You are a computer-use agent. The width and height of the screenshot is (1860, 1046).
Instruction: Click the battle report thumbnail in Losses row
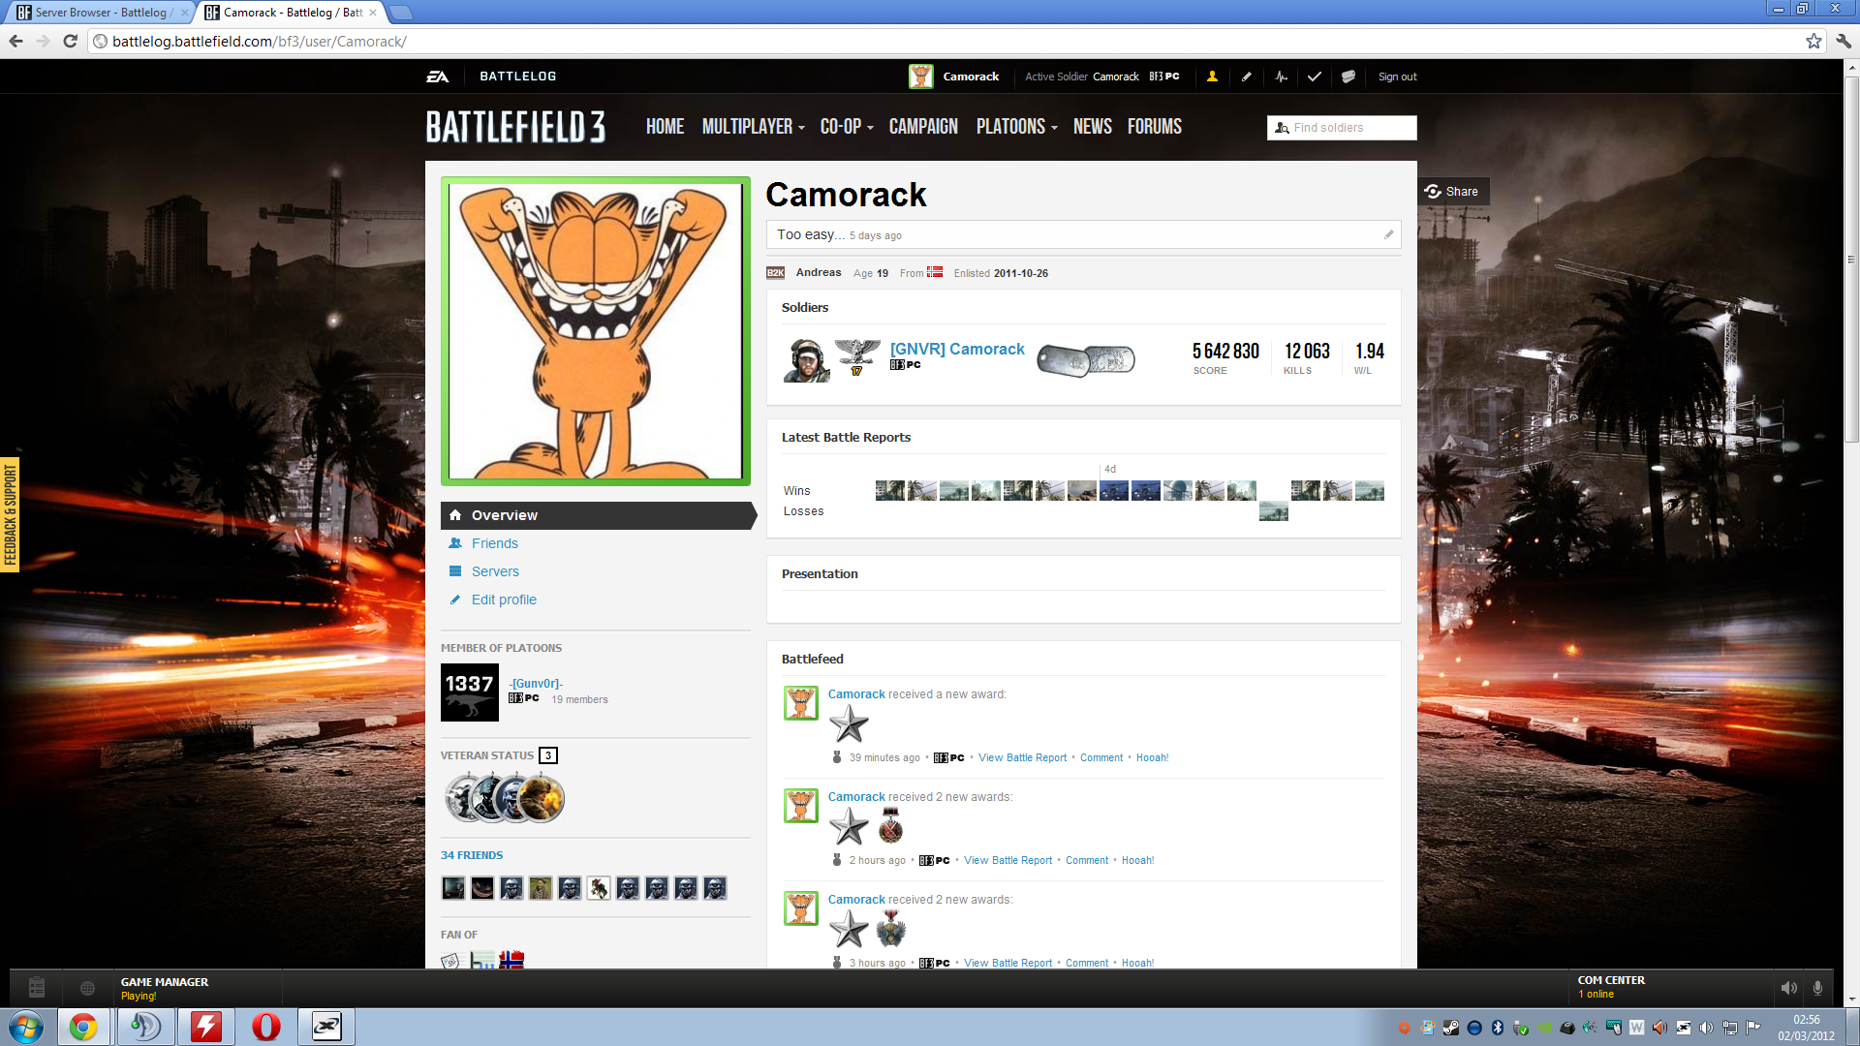pos(1273,511)
